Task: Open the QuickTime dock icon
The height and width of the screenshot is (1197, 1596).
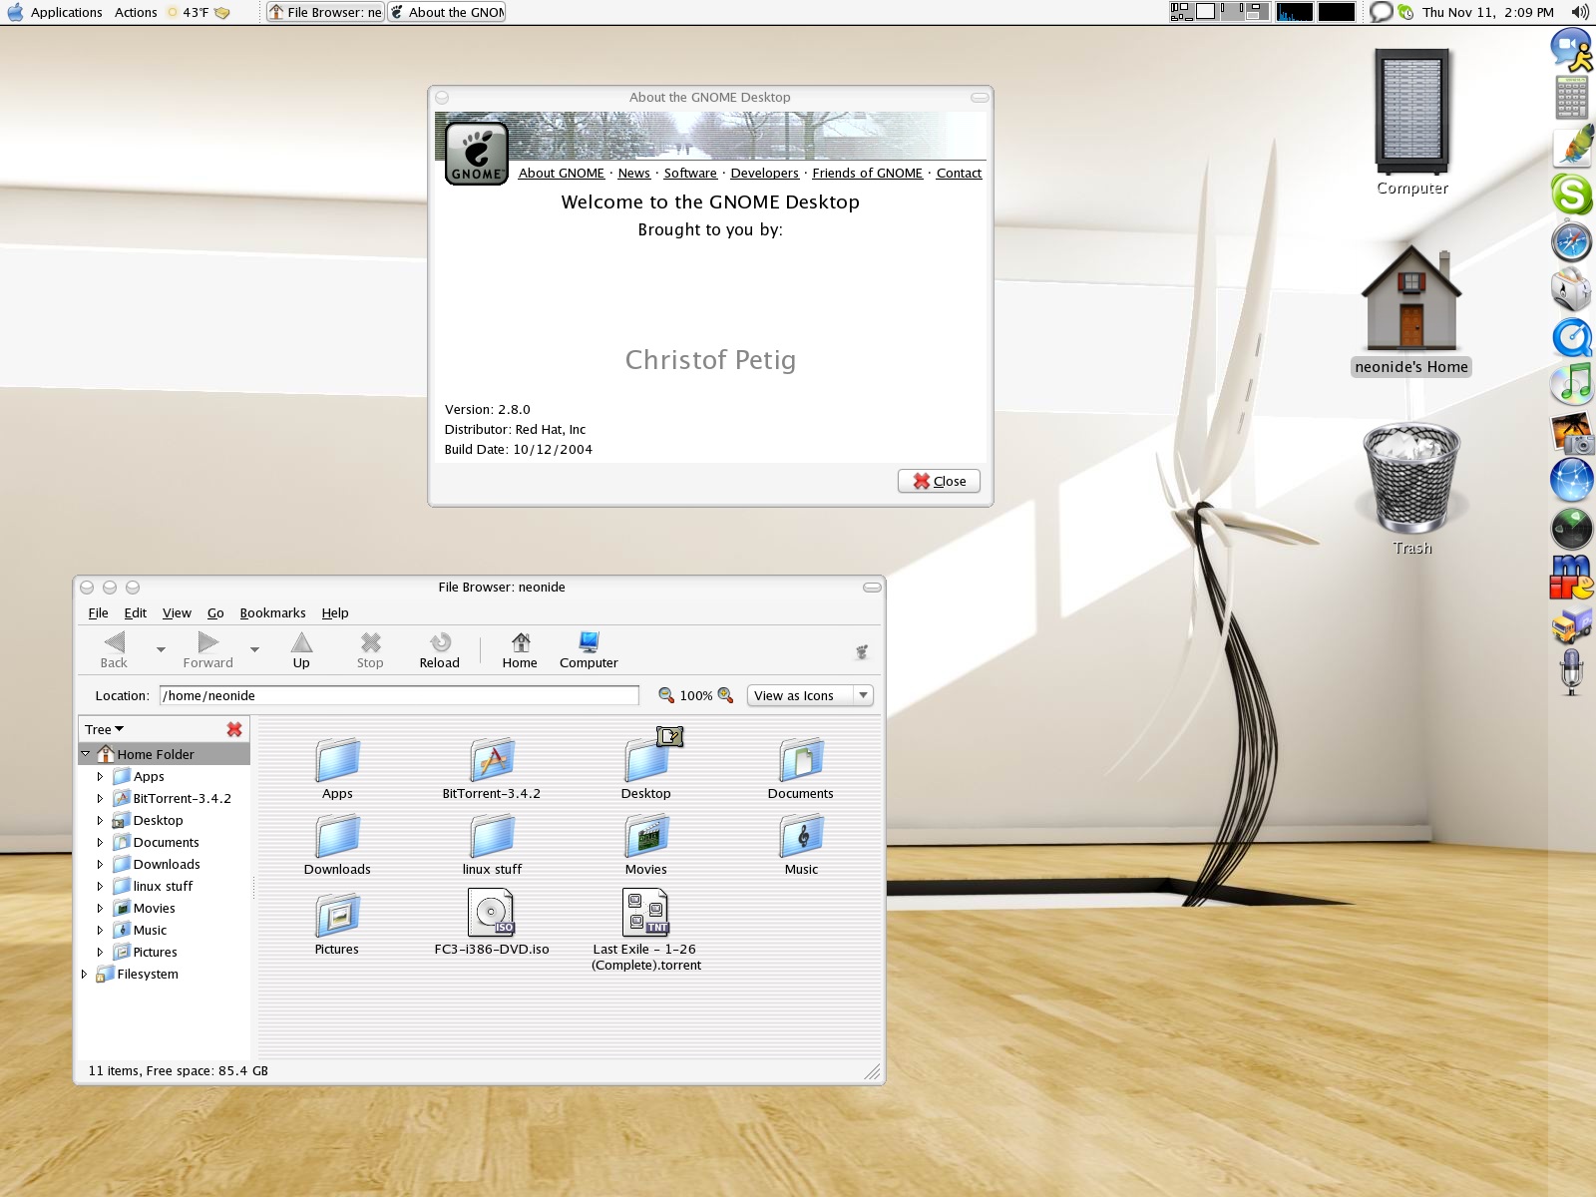Action: (x=1572, y=337)
